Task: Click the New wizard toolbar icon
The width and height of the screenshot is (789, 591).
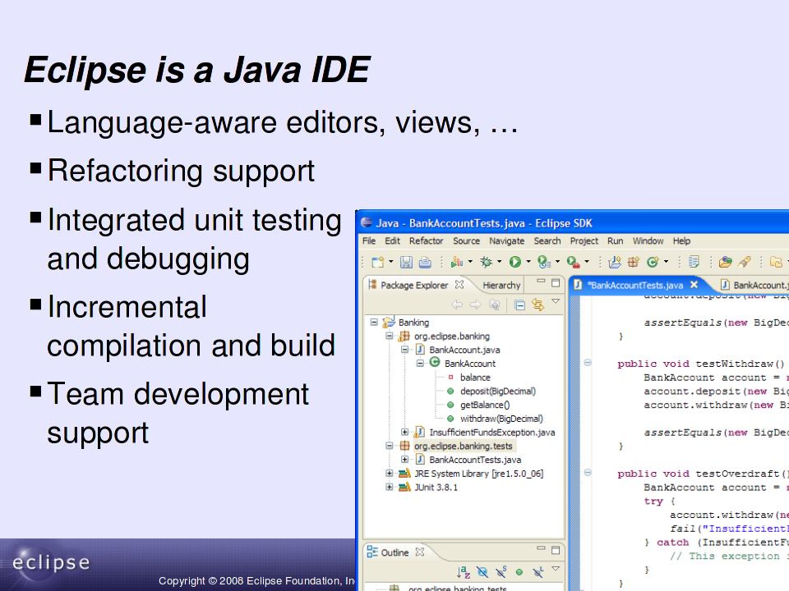Action: [377, 262]
